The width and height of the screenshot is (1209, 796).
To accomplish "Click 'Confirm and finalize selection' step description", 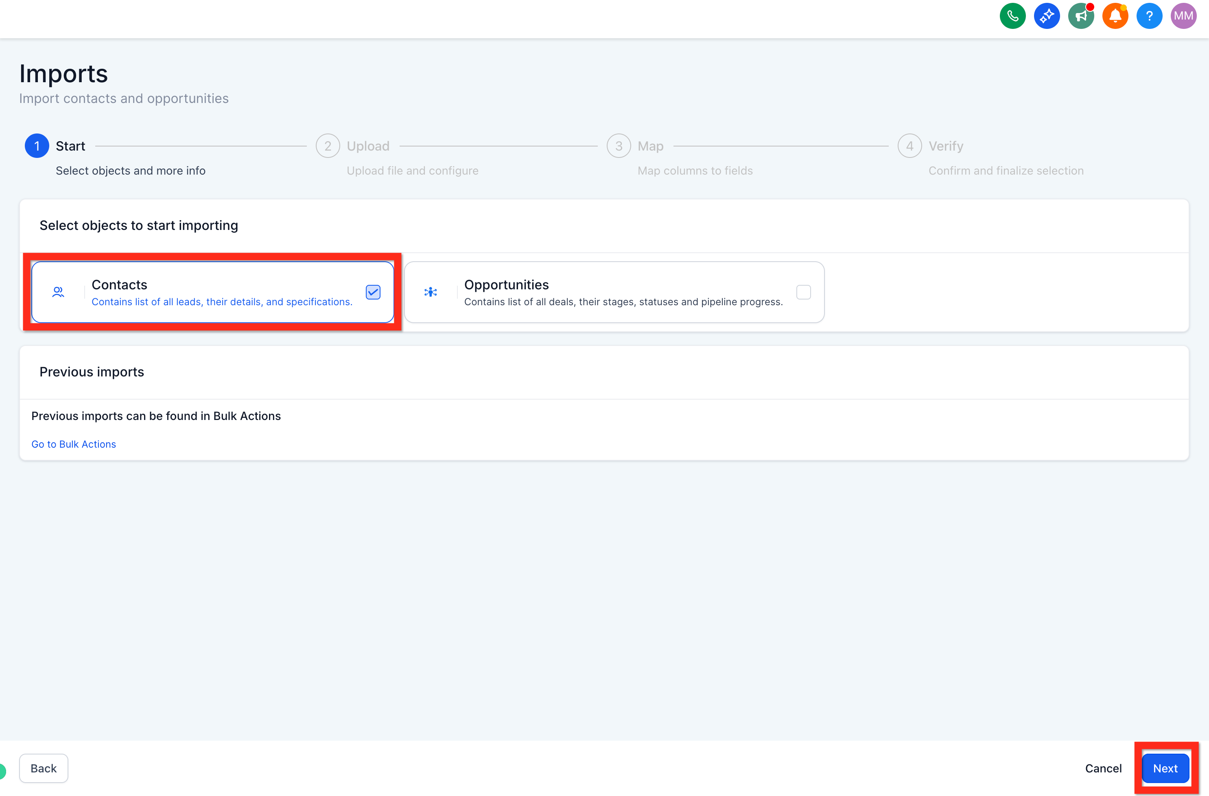I will click(x=1006, y=171).
